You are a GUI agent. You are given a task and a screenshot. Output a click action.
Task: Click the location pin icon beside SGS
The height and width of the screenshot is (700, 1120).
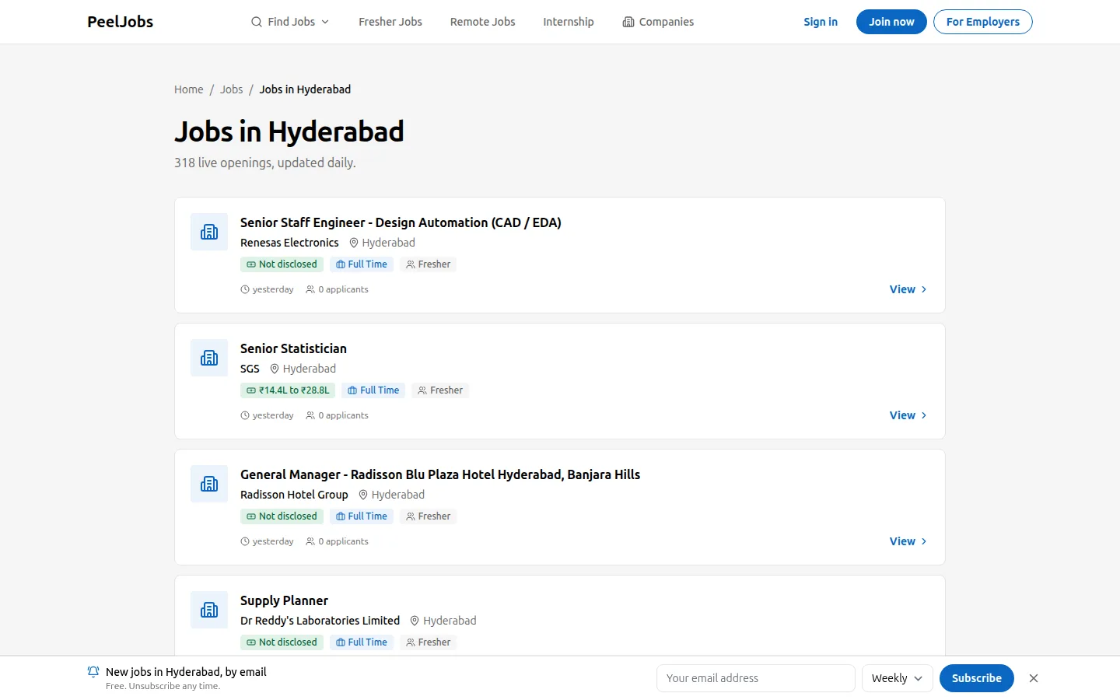(x=275, y=369)
